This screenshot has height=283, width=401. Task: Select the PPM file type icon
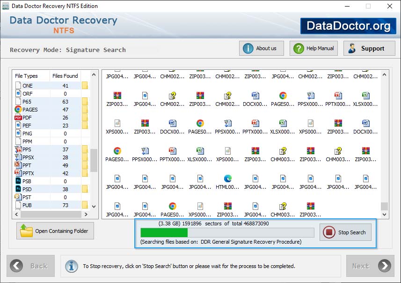coord(18,141)
